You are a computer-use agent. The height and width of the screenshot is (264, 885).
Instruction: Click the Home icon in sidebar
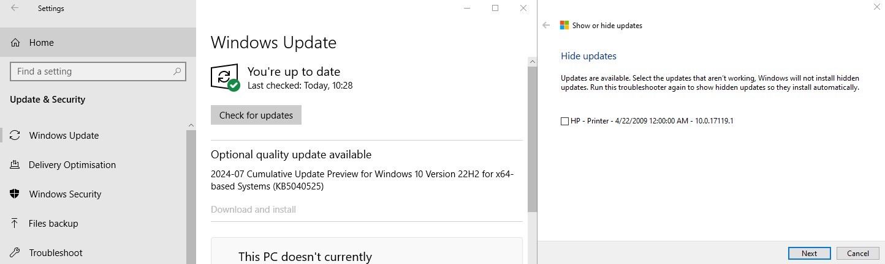point(16,43)
